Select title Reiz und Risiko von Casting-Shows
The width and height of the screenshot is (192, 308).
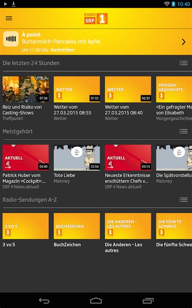click(x=22, y=110)
